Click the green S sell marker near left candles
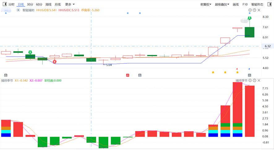This screenshot has width=274, height=150. click(x=30, y=52)
